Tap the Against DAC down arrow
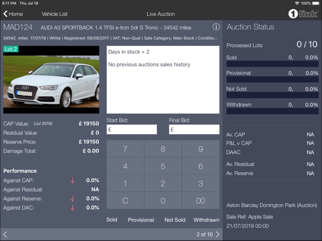Viewport: 322px width, 241px height. [x=73, y=208]
